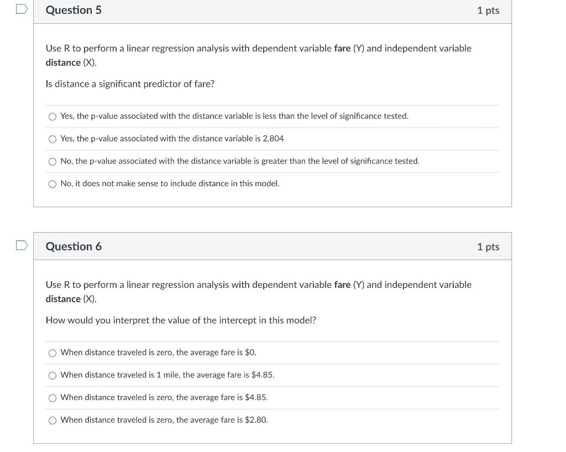The image size is (566, 452).
Task: Click bold word 'distance' in Question 5 prompt
Action: 63,62
